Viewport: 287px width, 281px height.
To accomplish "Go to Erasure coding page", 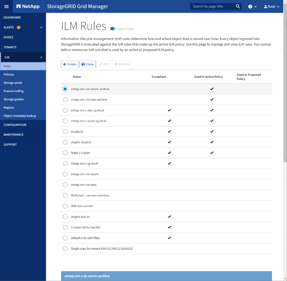I will 14,91.
